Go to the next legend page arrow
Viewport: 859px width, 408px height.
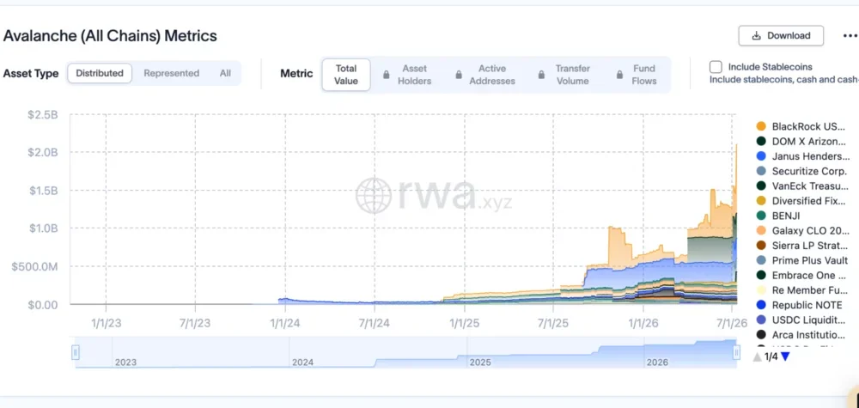coord(785,356)
